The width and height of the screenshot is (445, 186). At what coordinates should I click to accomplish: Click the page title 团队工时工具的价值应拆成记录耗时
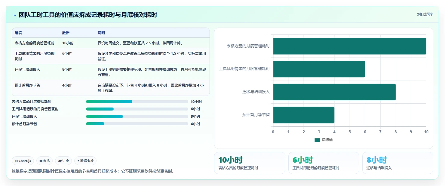(88, 15)
